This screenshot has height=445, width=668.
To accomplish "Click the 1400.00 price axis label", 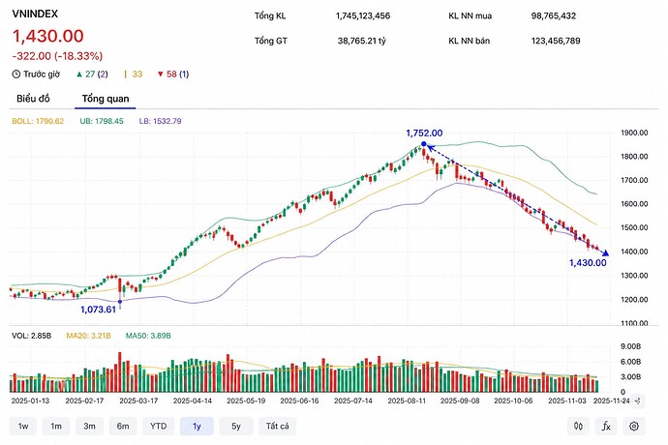I will coord(634,252).
